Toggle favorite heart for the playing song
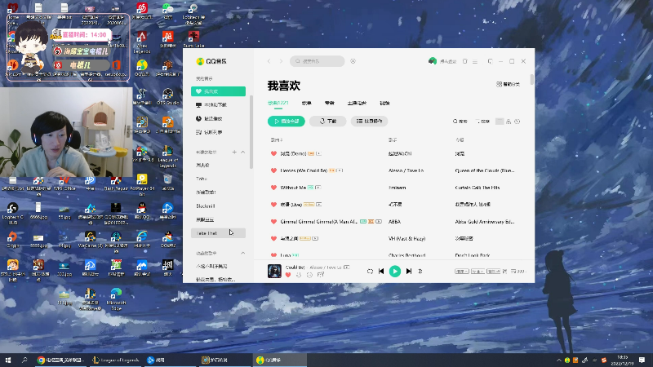 point(288,275)
